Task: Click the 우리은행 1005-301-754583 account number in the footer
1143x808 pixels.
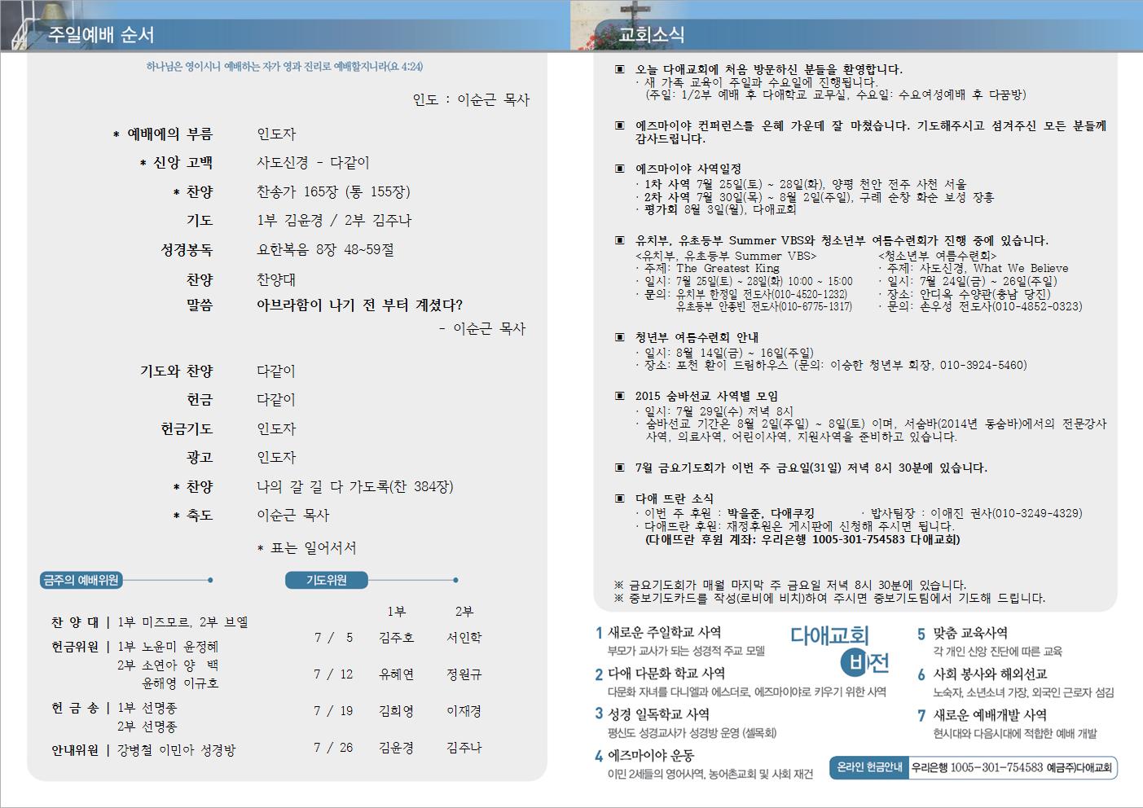Action: (976, 767)
